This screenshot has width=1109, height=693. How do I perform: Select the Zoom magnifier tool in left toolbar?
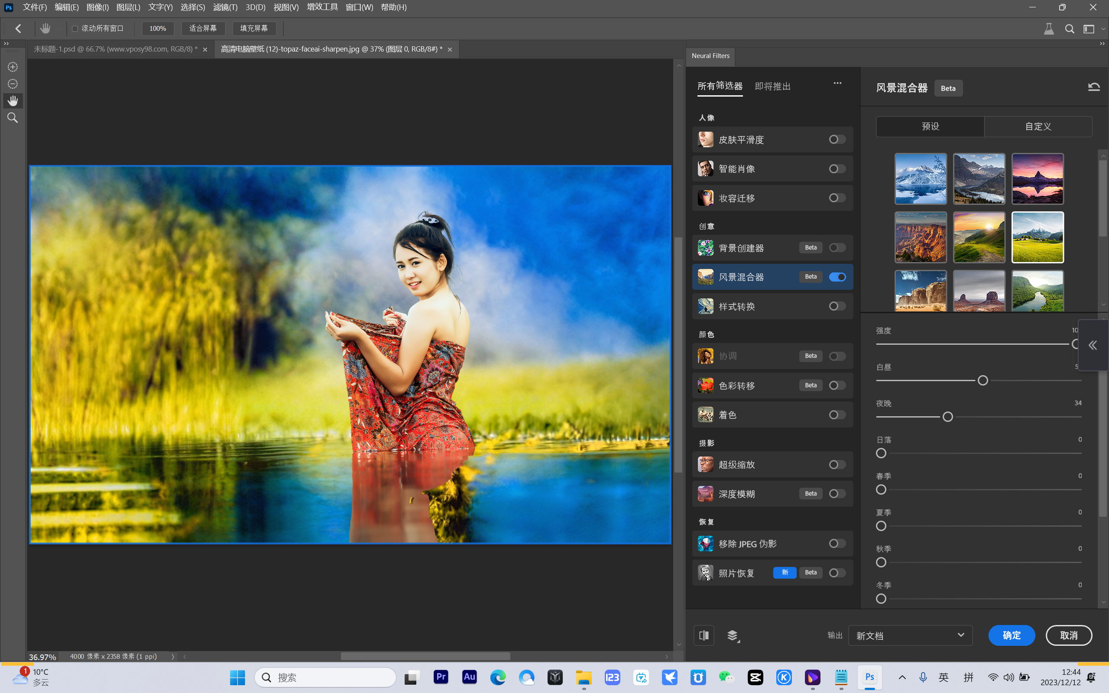[13, 118]
